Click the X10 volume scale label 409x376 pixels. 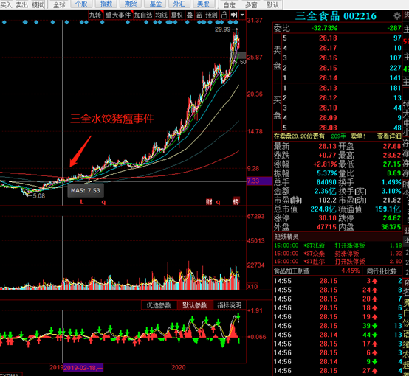[x=252, y=286]
